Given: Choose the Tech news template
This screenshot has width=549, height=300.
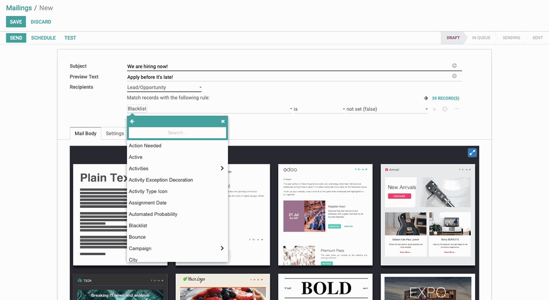Looking at the screenshot, I should [x=120, y=287].
